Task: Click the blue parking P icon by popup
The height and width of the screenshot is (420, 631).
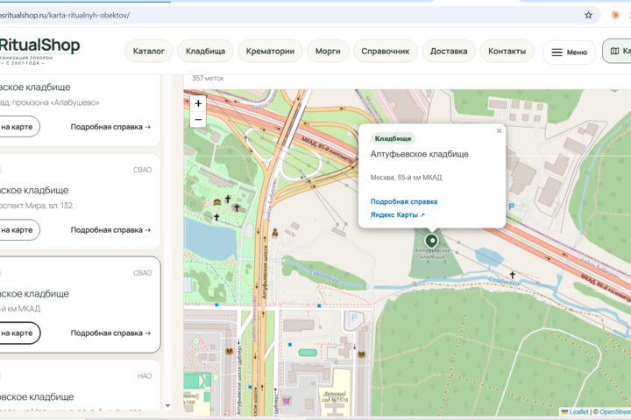Action: point(511,206)
